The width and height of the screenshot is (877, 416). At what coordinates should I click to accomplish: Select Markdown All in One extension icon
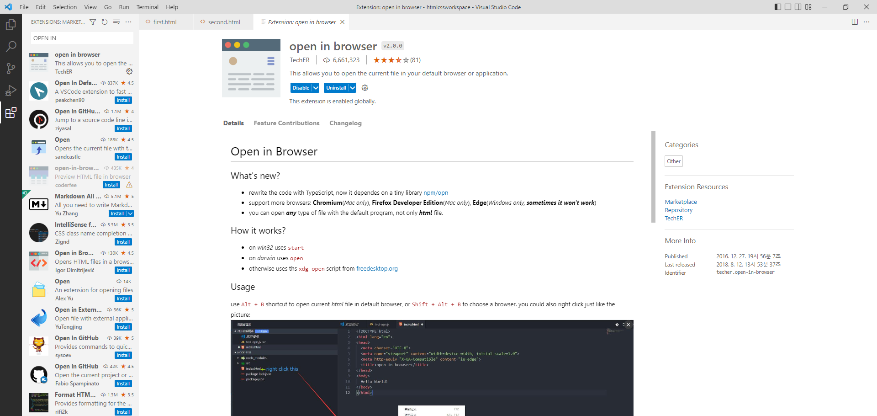[39, 204]
